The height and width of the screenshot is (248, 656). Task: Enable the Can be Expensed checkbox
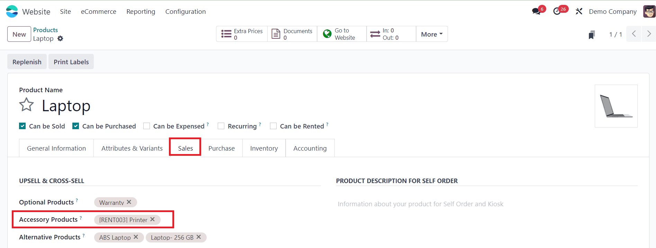coord(146,126)
